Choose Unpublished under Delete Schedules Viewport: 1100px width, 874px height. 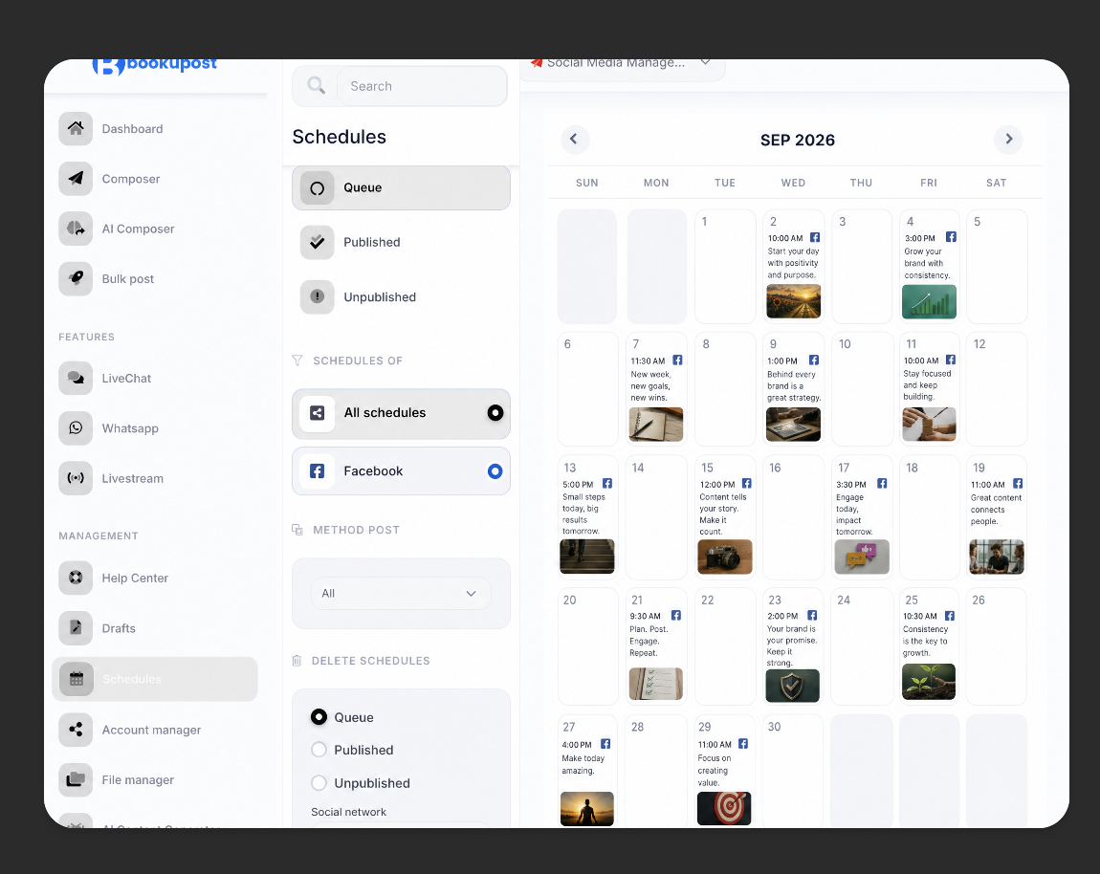319,783
